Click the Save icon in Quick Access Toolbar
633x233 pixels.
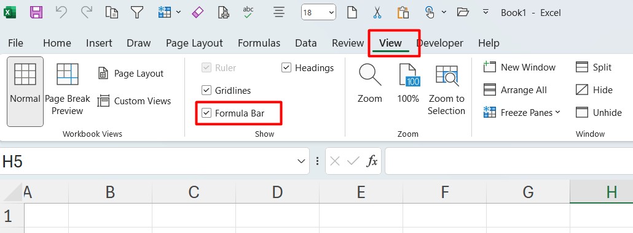click(x=36, y=12)
